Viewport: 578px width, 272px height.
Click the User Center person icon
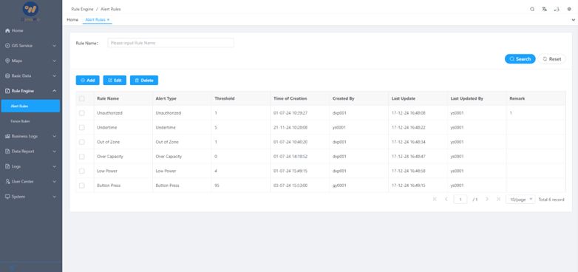(x=7, y=182)
